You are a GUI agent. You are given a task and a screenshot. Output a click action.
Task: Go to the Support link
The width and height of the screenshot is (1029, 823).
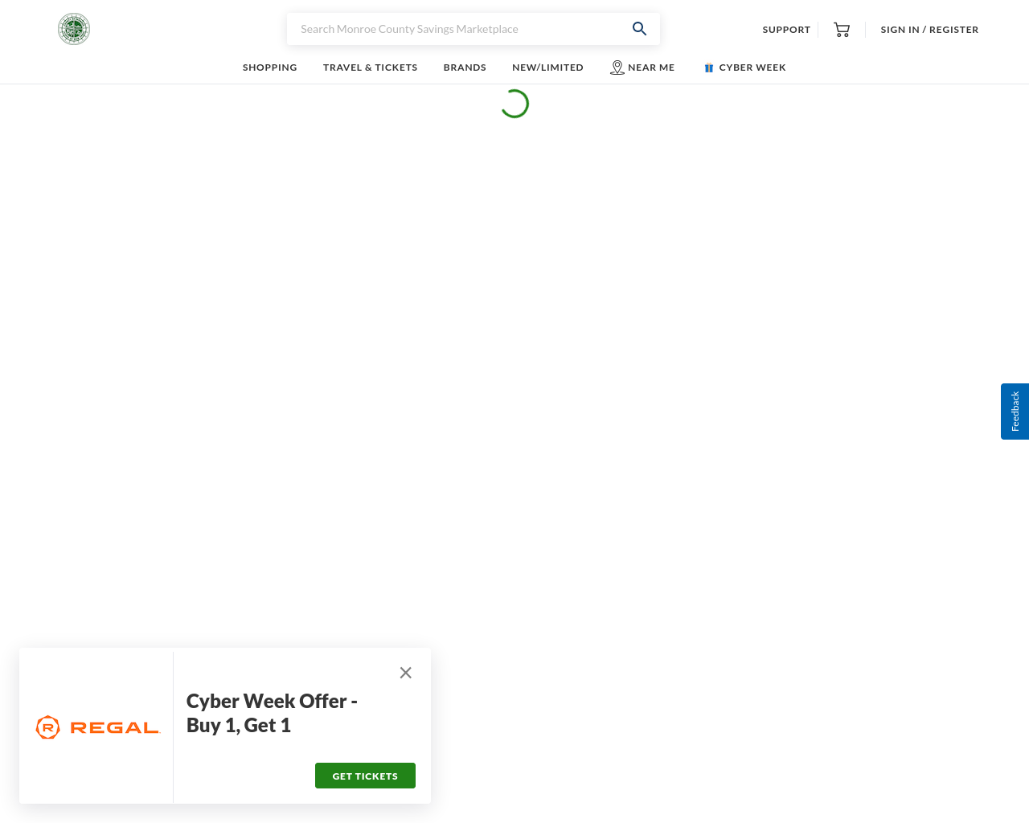pos(786,30)
